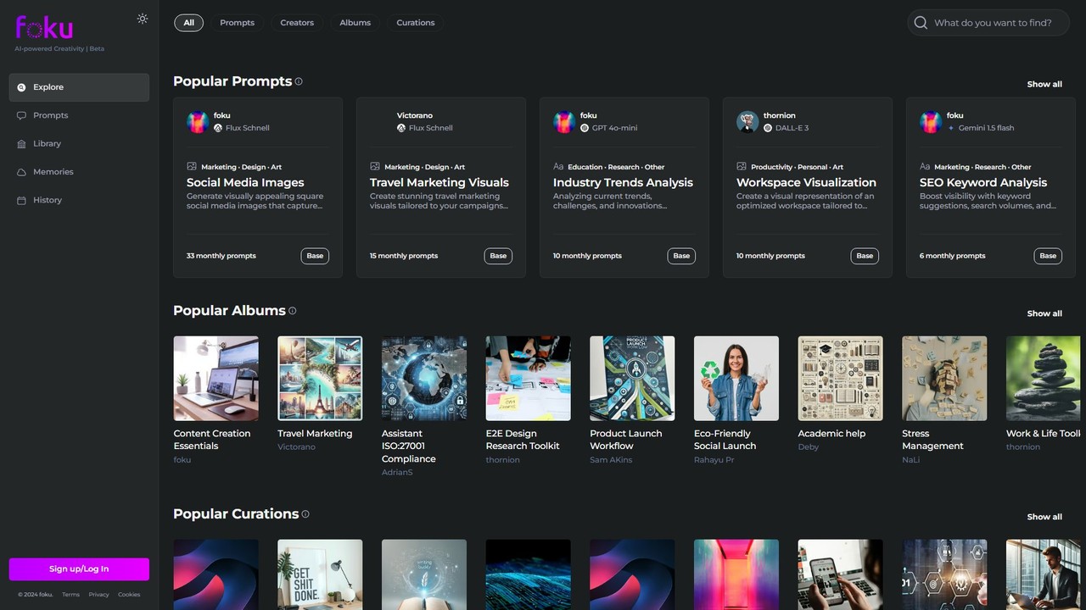Viewport: 1086px width, 610px height.
Task: Show all Popular Prompts
Action: point(1044,85)
